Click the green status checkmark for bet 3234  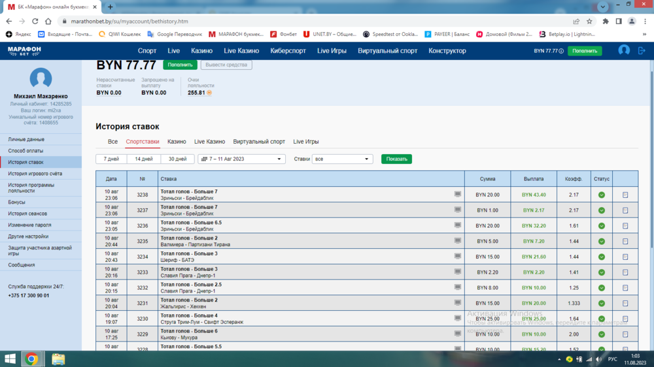(x=601, y=257)
